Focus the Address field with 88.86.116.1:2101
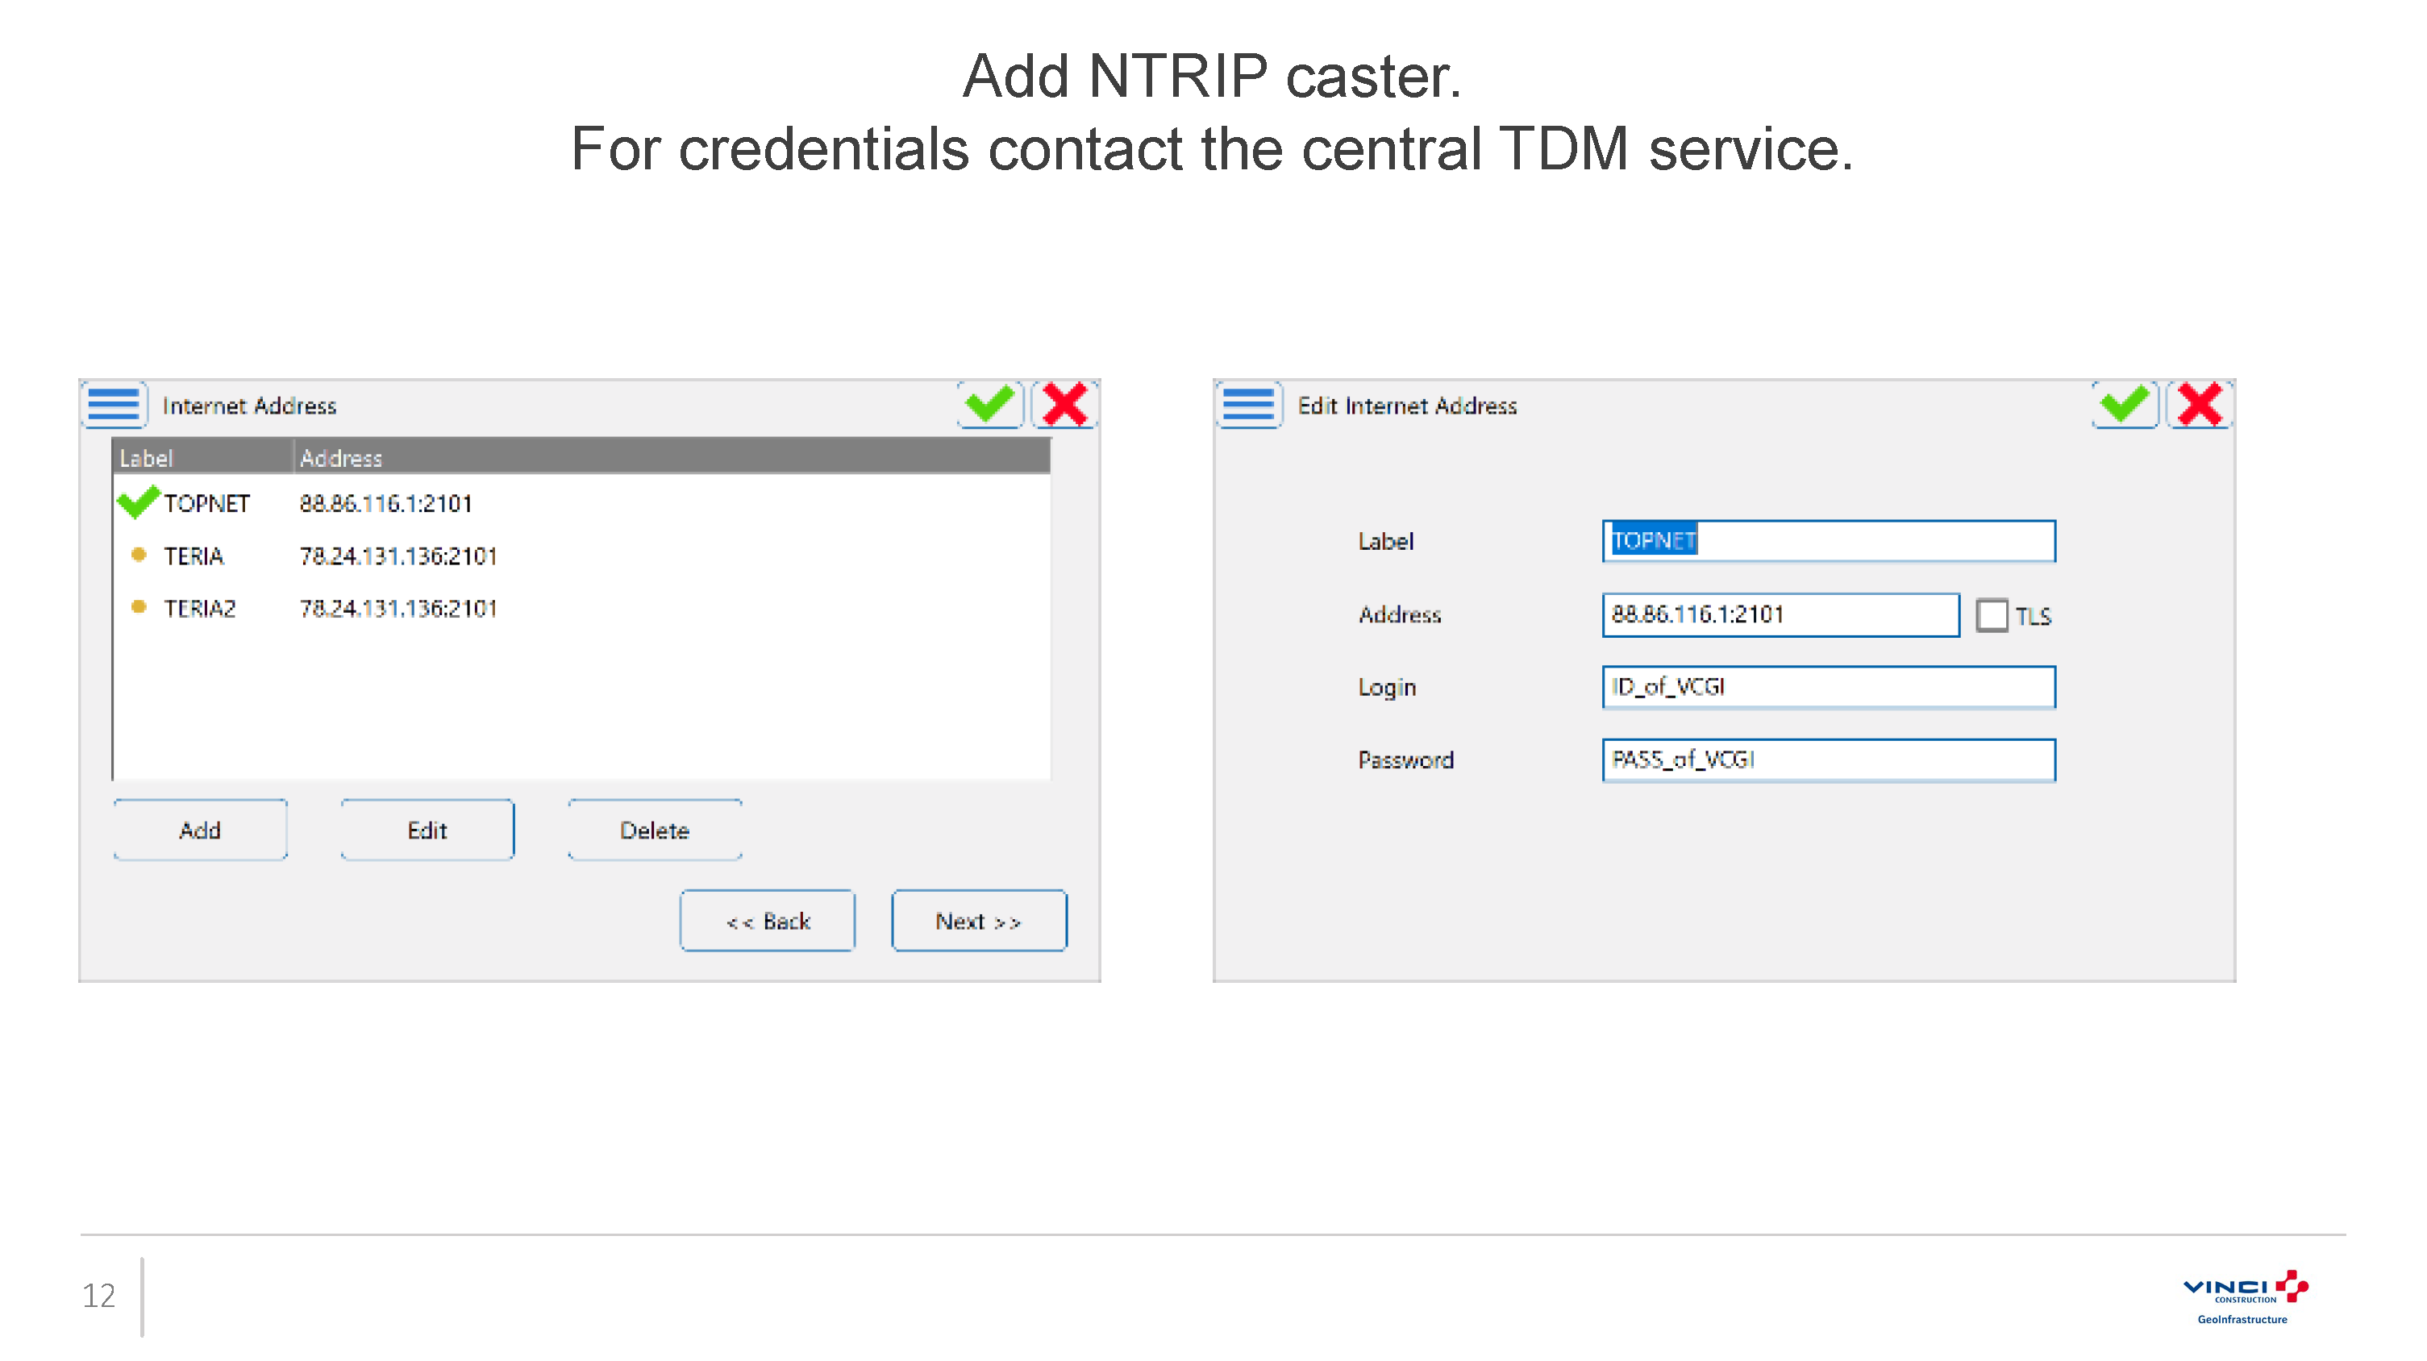This screenshot has height=1361, width=2427. click(x=1780, y=614)
